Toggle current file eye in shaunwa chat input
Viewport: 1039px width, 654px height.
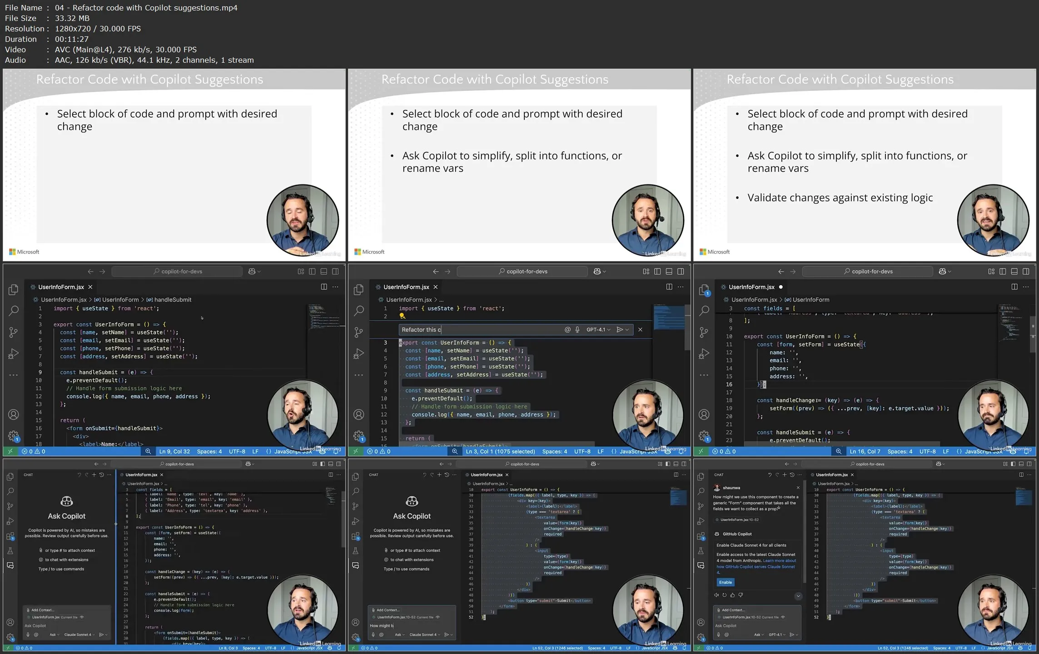pyautogui.click(x=783, y=617)
